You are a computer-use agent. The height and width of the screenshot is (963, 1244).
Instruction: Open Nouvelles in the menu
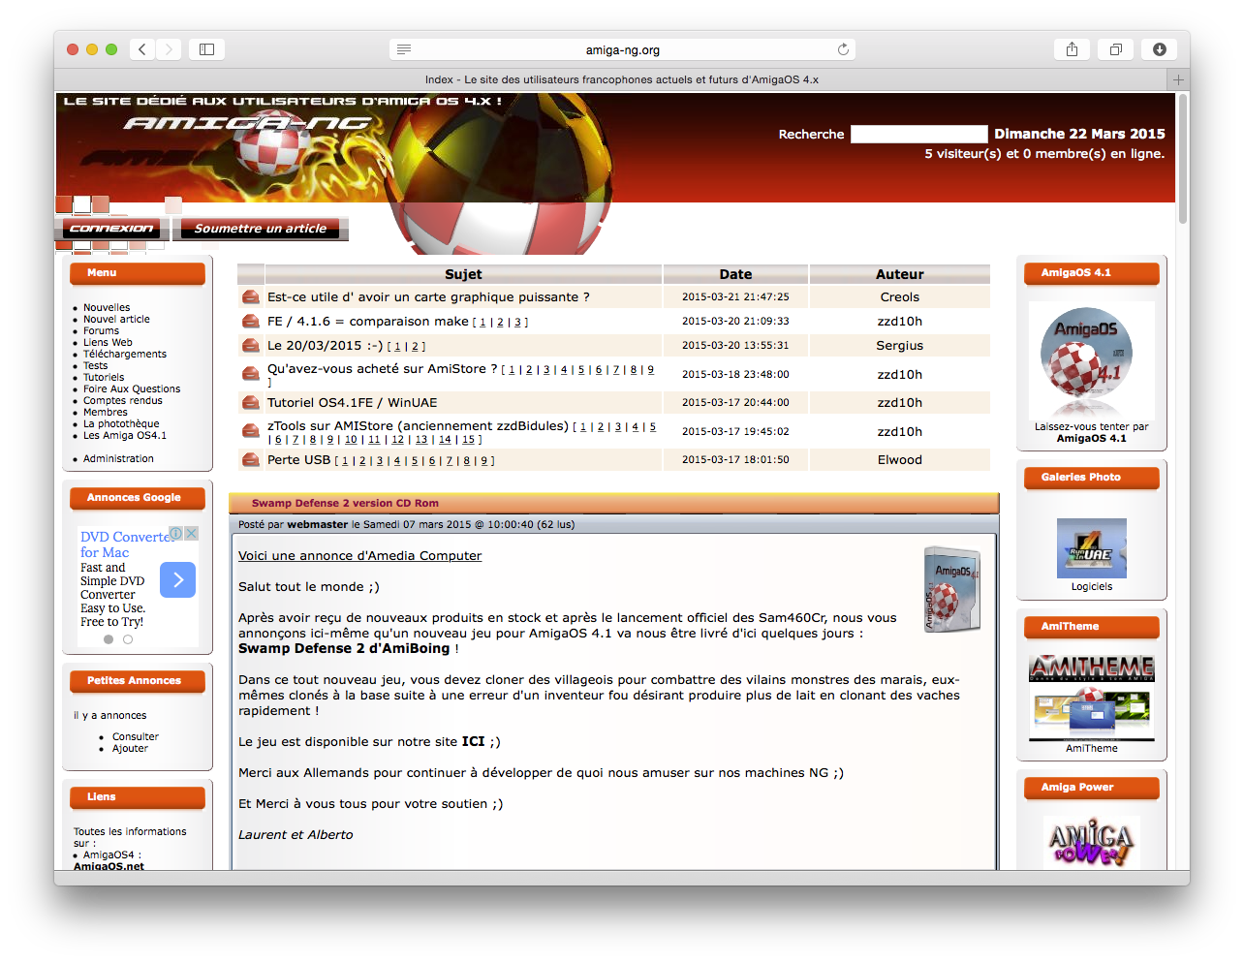[x=107, y=307]
